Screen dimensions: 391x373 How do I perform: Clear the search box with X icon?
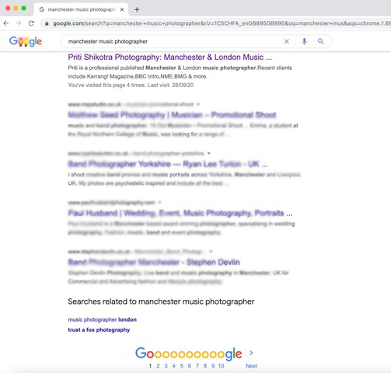(x=287, y=41)
